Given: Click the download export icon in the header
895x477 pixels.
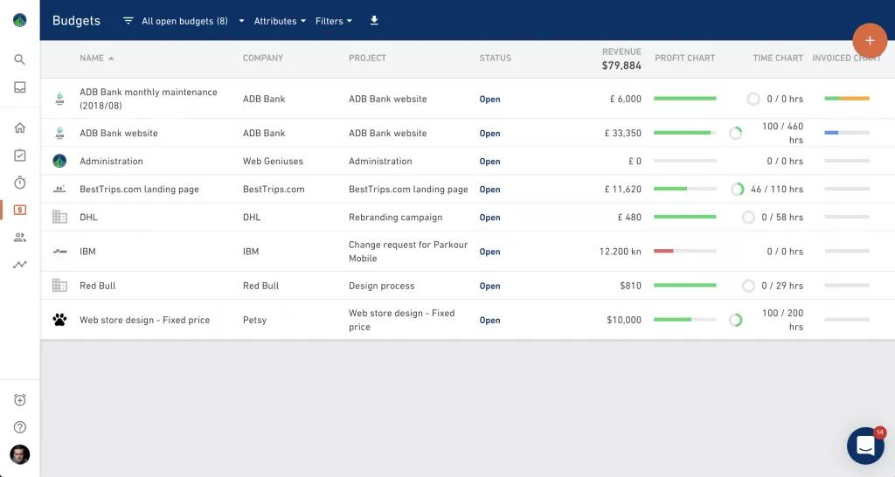Looking at the screenshot, I should tap(374, 21).
